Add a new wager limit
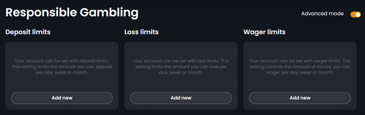Screen dimensions: 365x115 [300, 98]
